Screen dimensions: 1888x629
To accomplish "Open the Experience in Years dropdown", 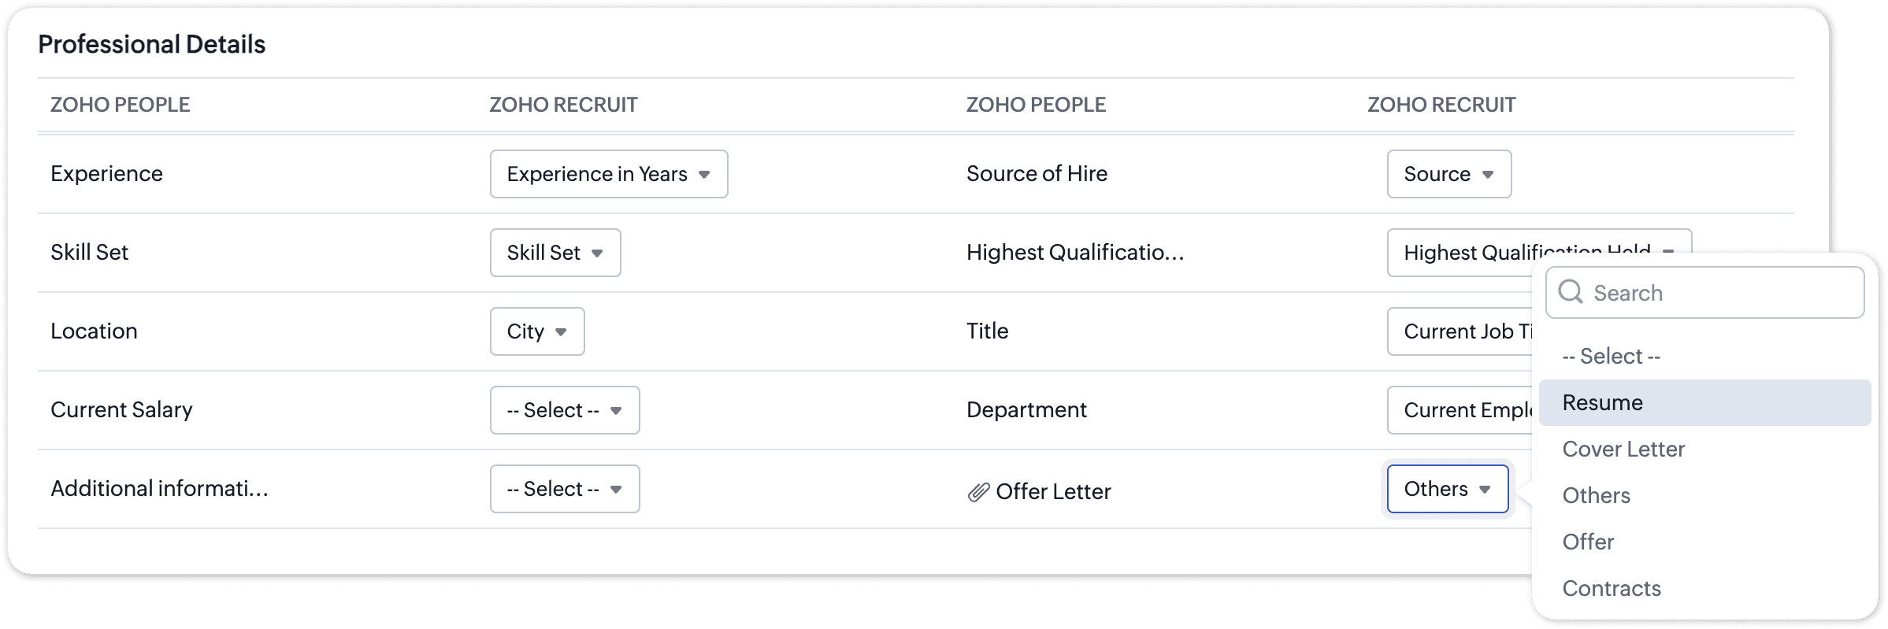I will tap(608, 174).
